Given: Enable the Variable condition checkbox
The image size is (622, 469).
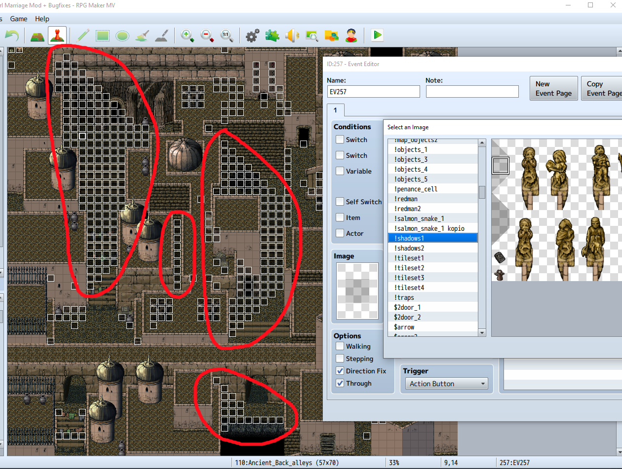Looking at the screenshot, I should (340, 171).
